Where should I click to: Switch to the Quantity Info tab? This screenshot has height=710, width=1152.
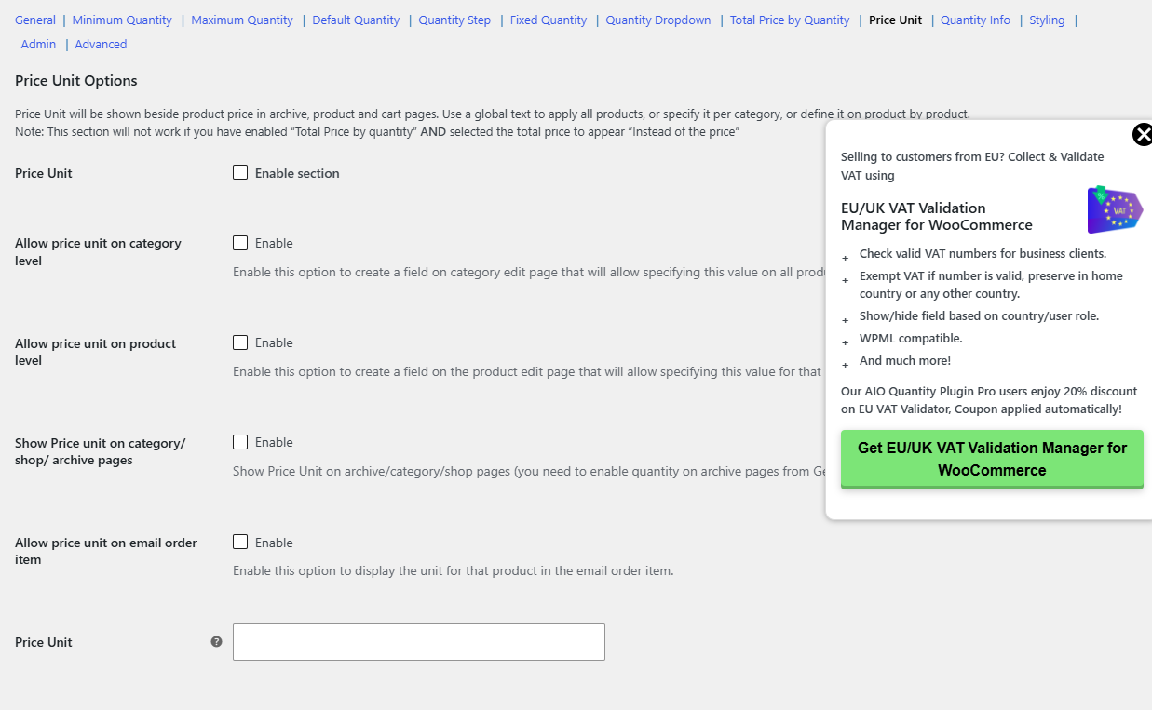[975, 20]
